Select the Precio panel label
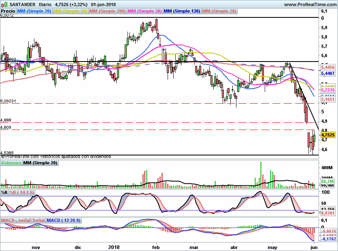The width and height of the screenshot is (338, 251). (x=8, y=11)
